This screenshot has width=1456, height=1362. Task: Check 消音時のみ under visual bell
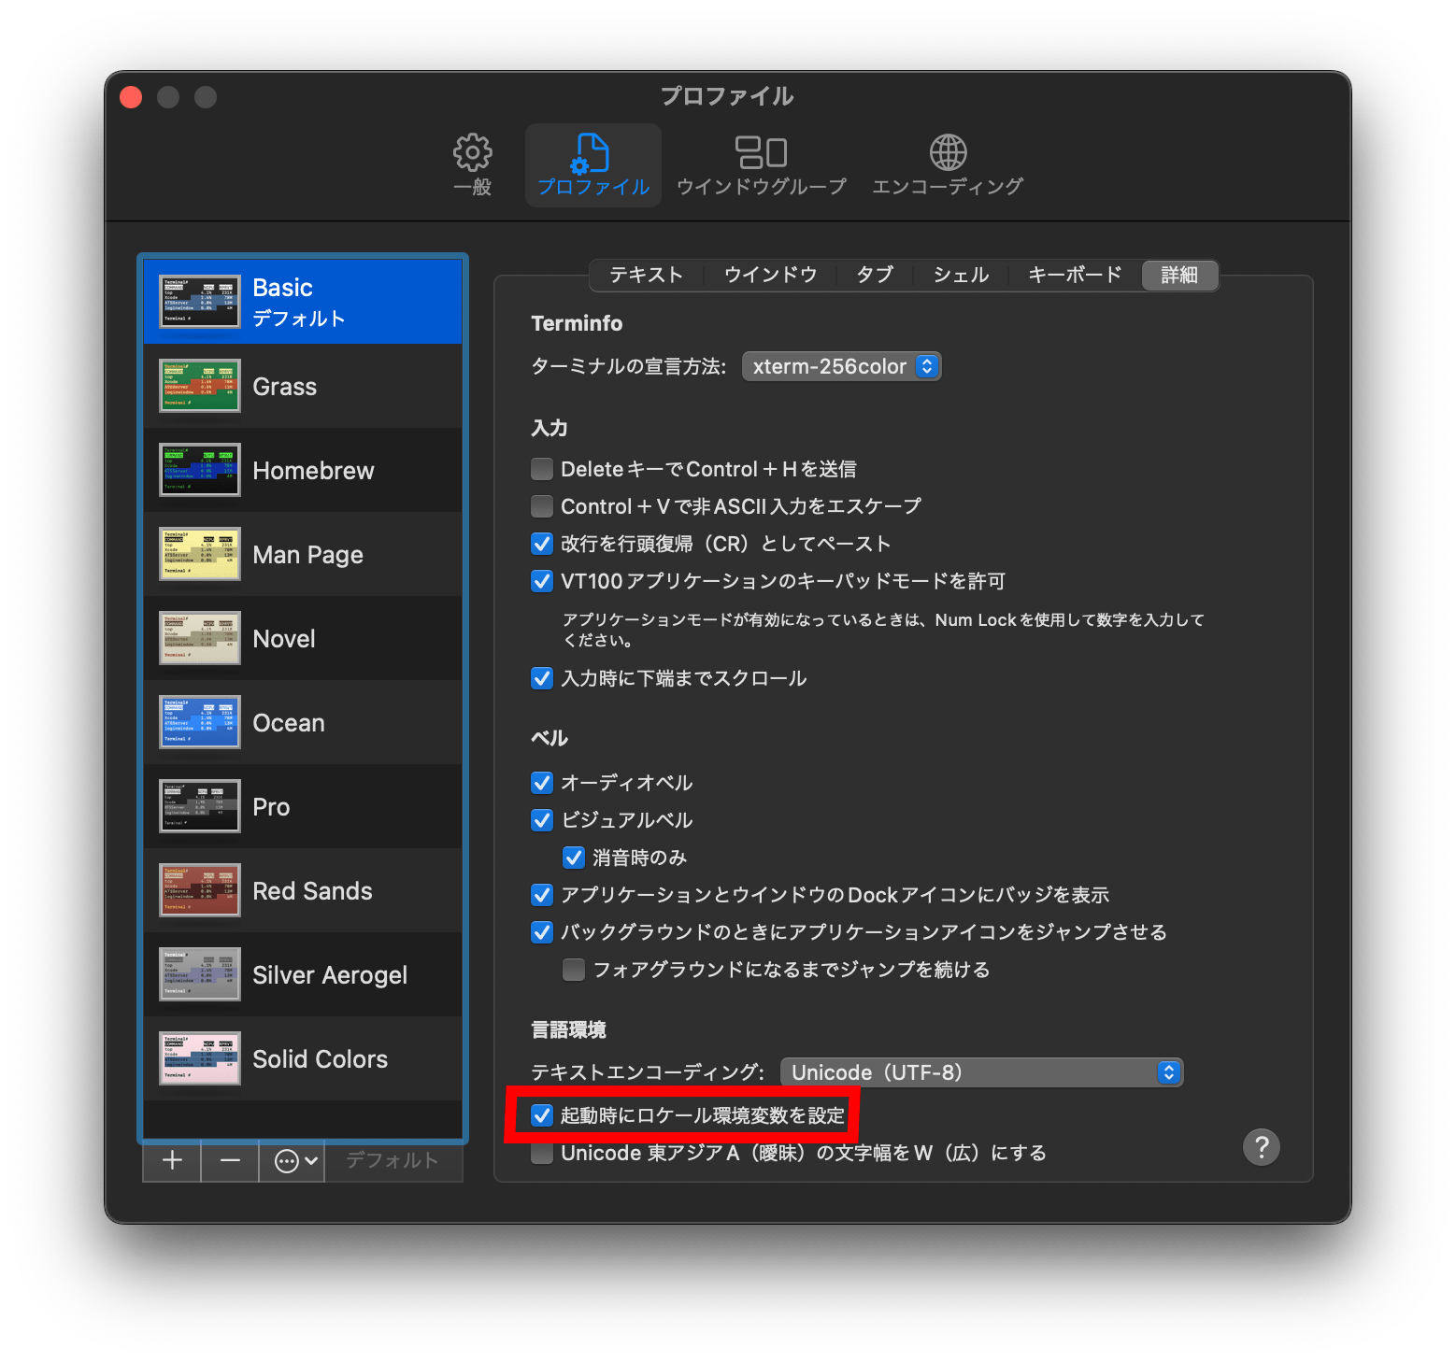coord(573,857)
